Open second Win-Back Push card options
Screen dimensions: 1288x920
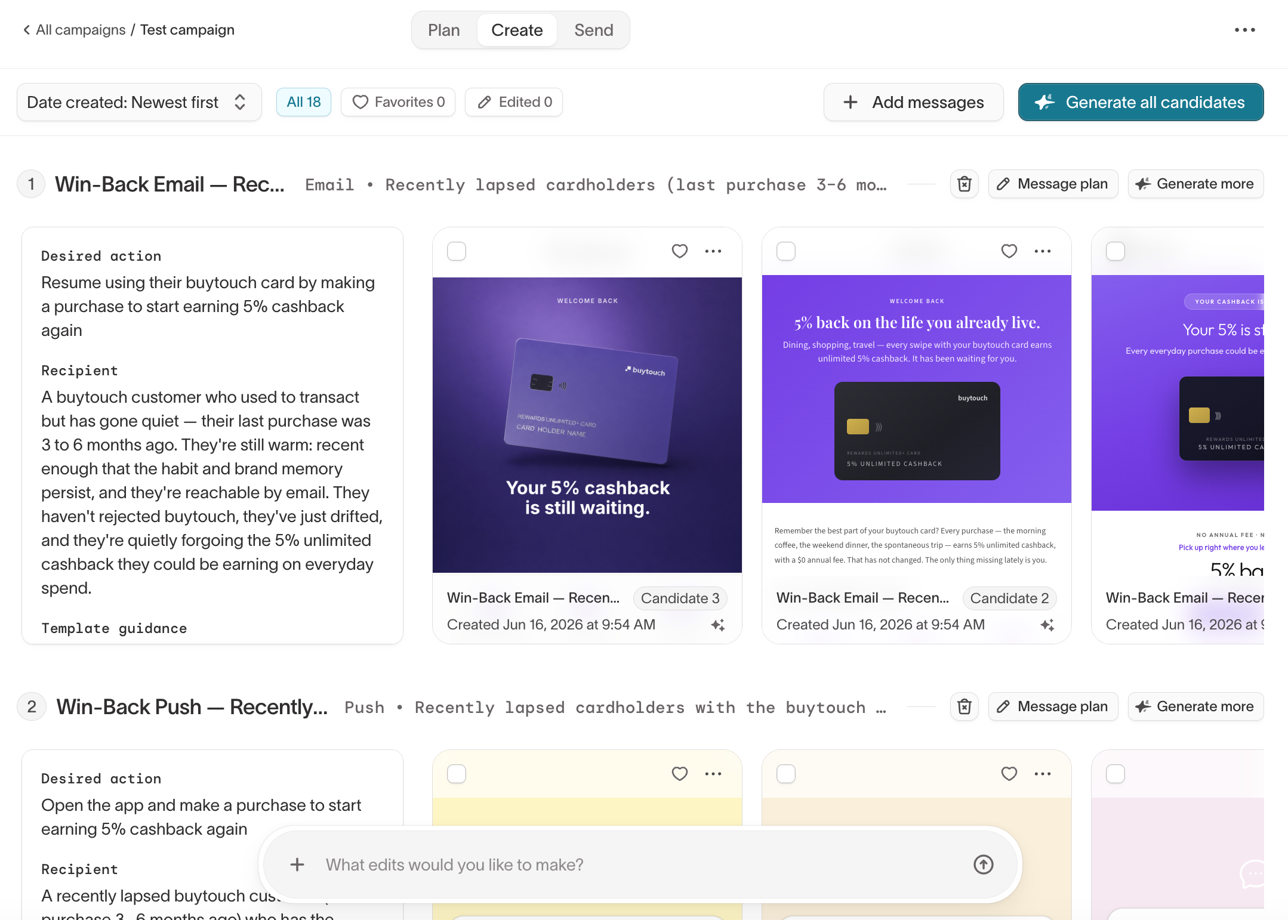(1043, 774)
